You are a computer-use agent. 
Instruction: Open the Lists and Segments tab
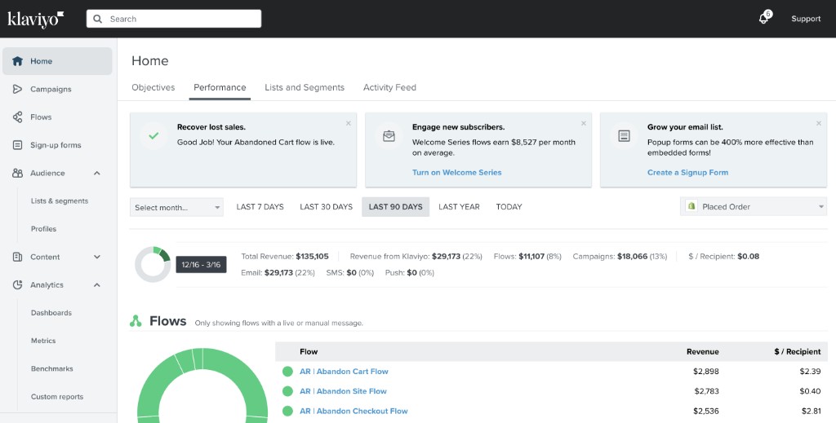tap(305, 87)
